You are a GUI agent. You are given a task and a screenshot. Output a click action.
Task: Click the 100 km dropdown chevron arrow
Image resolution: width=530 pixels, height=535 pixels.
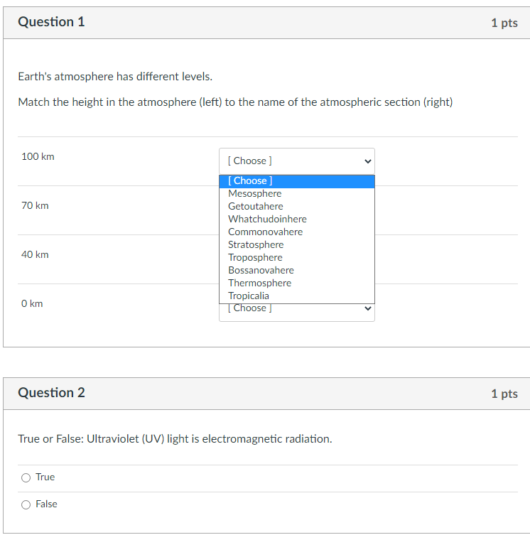[367, 161]
